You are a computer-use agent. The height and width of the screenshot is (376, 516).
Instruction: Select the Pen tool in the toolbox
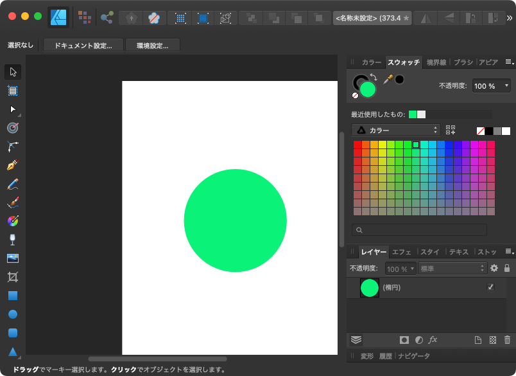pyautogui.click(x=13, y=165)
